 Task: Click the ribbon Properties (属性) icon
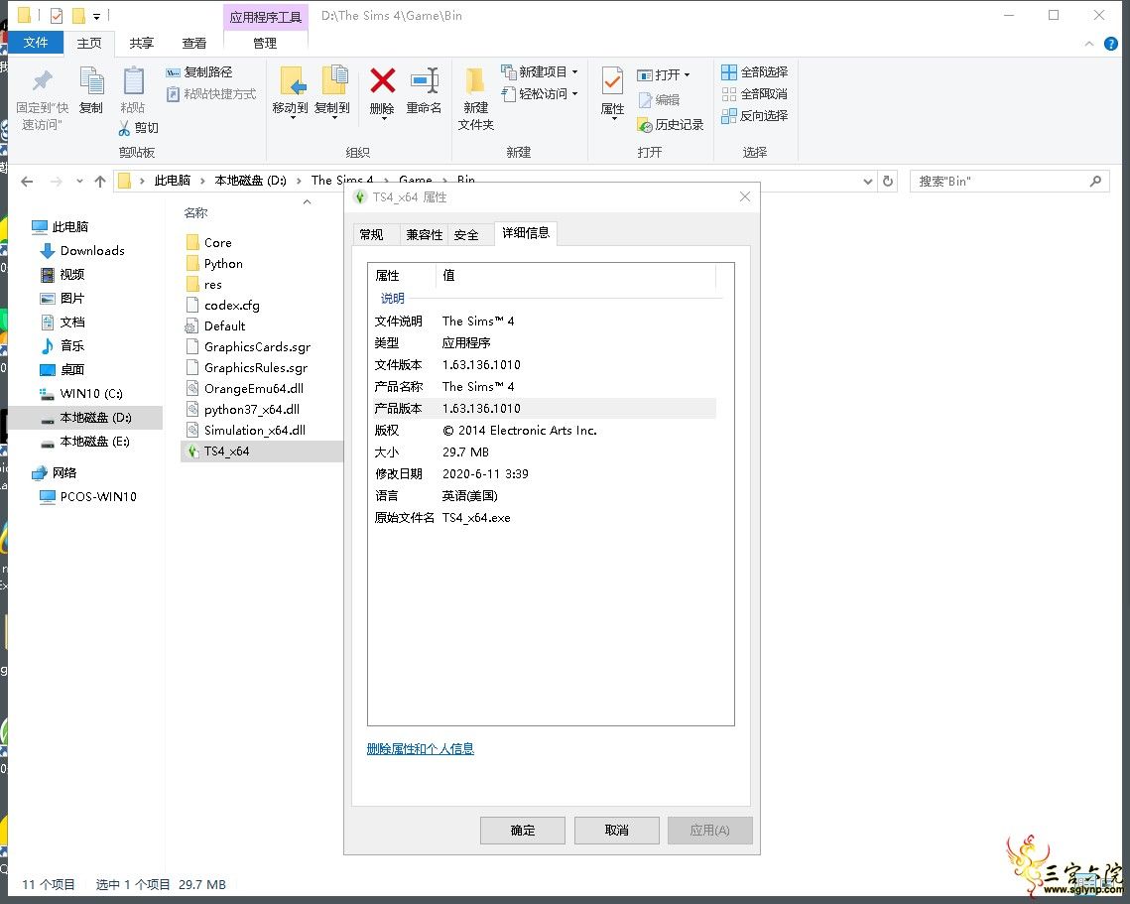(612, 80)
